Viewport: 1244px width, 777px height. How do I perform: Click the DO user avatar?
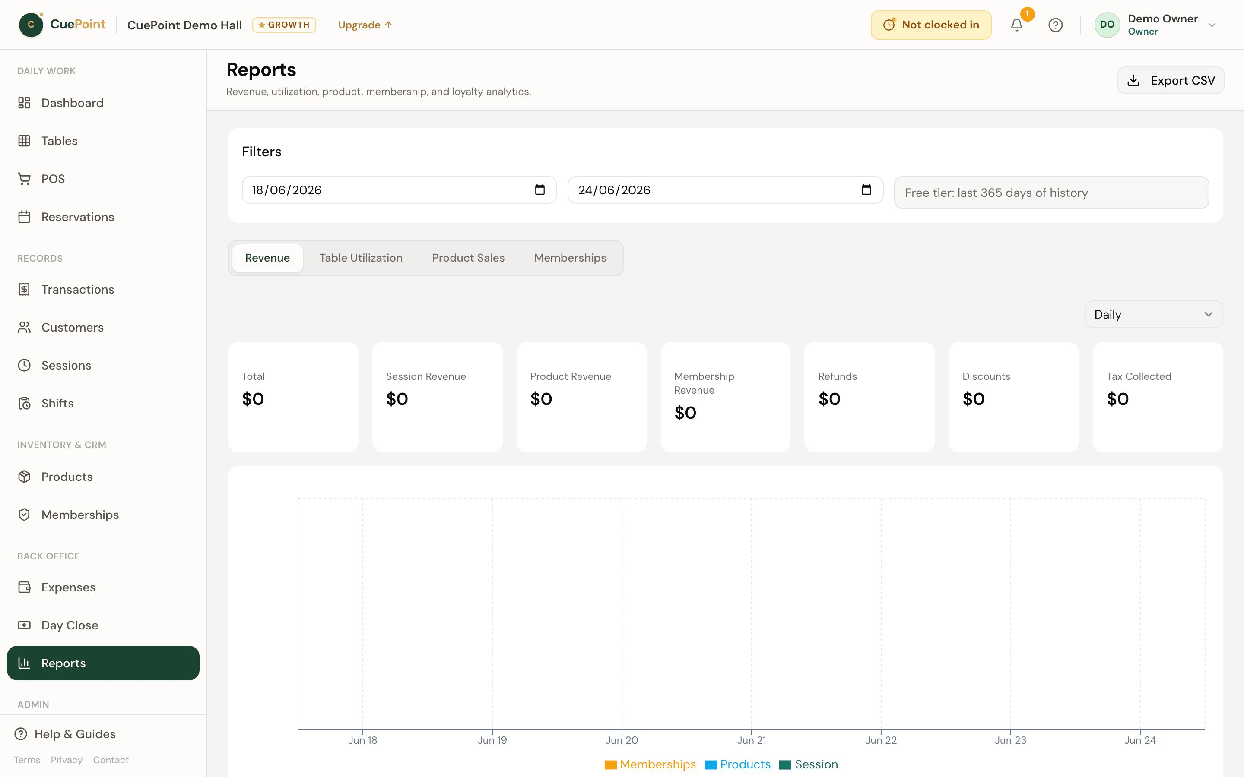click(1107, 25)
